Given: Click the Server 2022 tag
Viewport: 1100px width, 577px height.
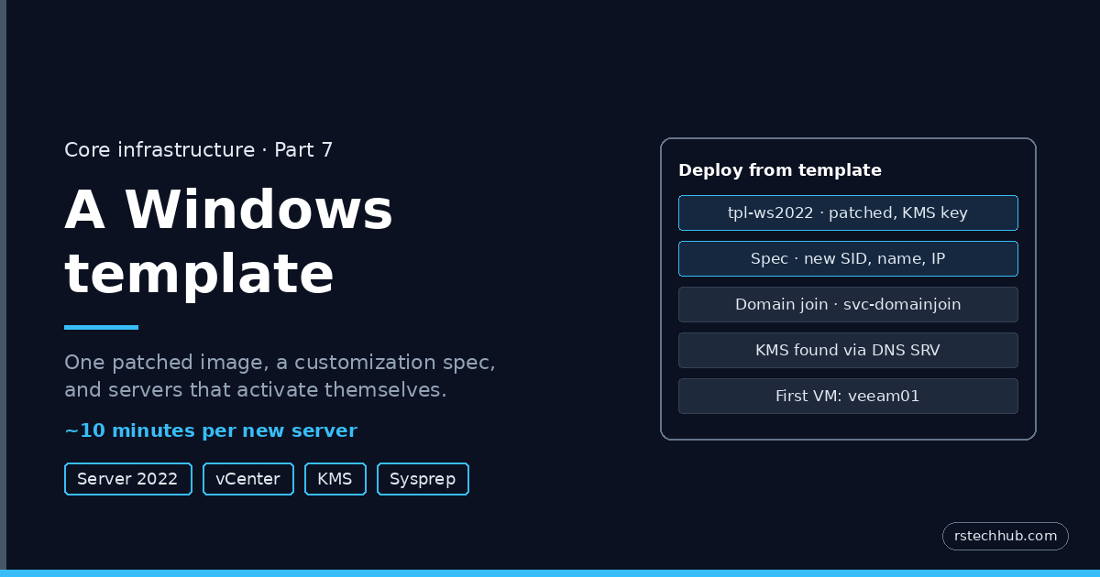Looking at the screenshot, I should pos(127,479).
